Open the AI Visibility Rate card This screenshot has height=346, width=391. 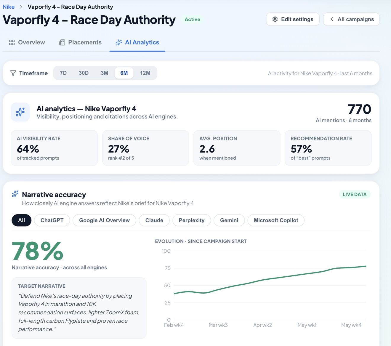pyautogui.click(x=54, y=148)
